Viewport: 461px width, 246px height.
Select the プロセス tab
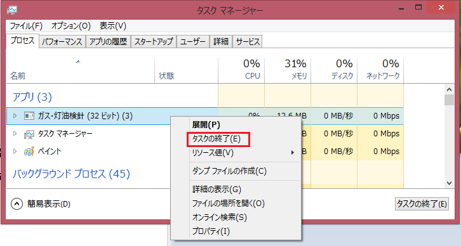[23, 41]
